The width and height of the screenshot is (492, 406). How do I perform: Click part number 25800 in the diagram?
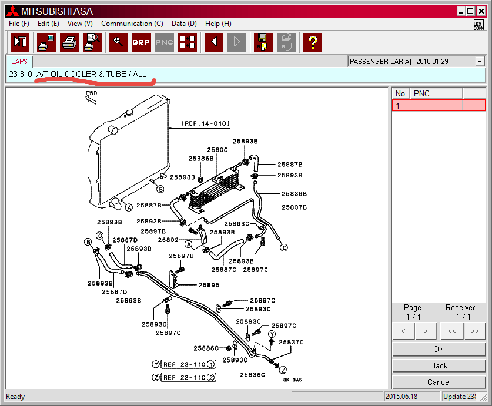tap(217, 150)
